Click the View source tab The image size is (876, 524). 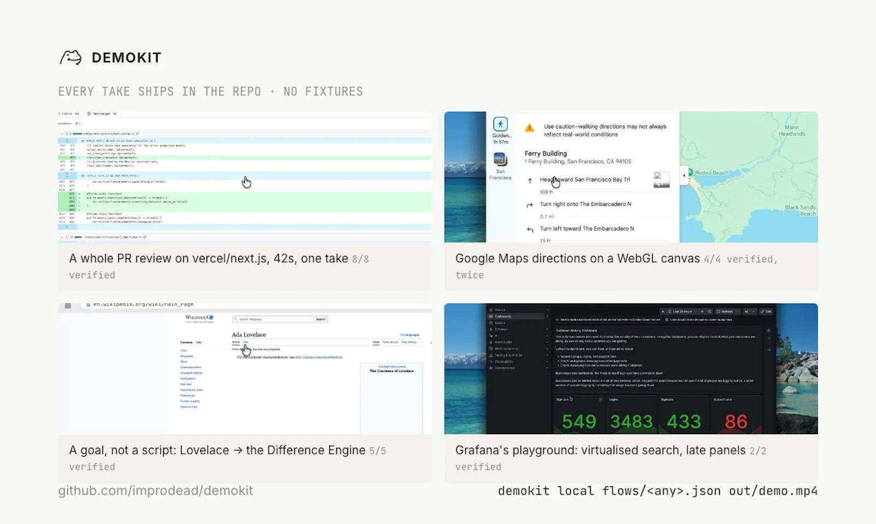click(390, 342)
